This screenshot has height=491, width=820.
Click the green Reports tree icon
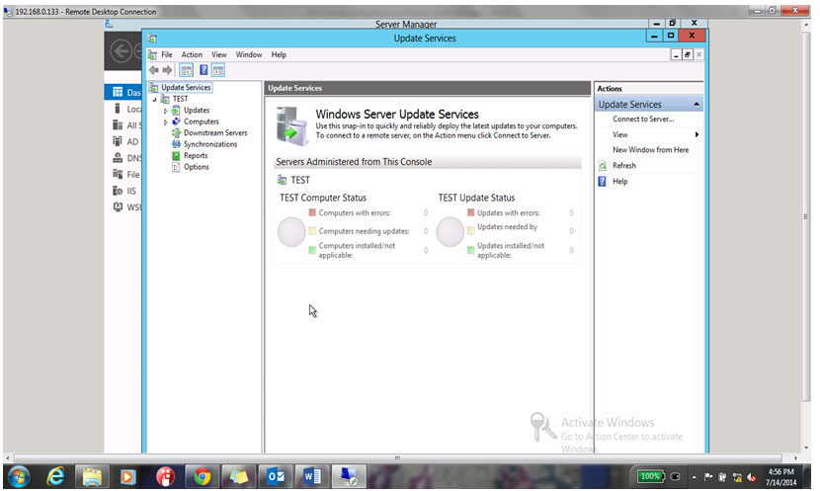point(176,156)
